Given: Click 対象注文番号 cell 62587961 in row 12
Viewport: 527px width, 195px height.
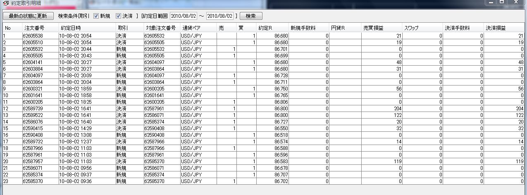Looking at the screenshot, I should (154, 108).
